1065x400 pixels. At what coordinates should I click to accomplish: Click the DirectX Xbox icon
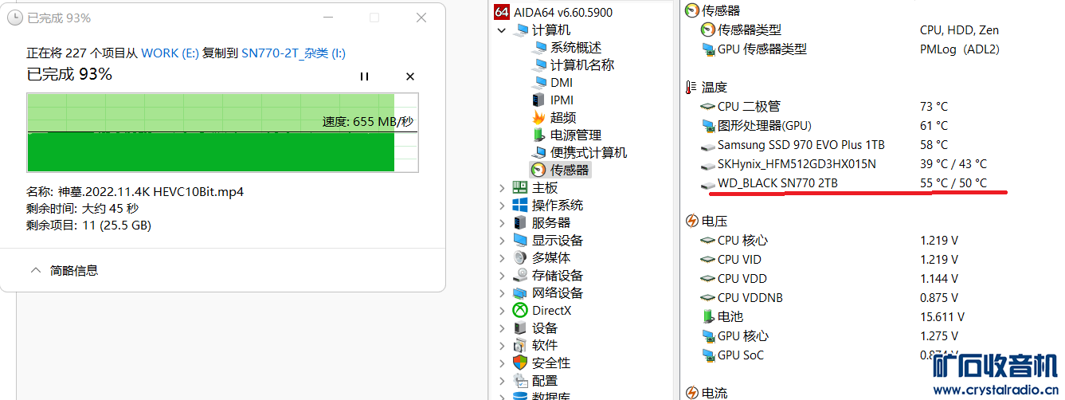[x=520, y=311]
